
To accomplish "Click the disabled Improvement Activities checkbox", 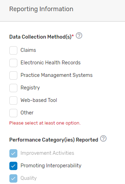I will [13, 153].
